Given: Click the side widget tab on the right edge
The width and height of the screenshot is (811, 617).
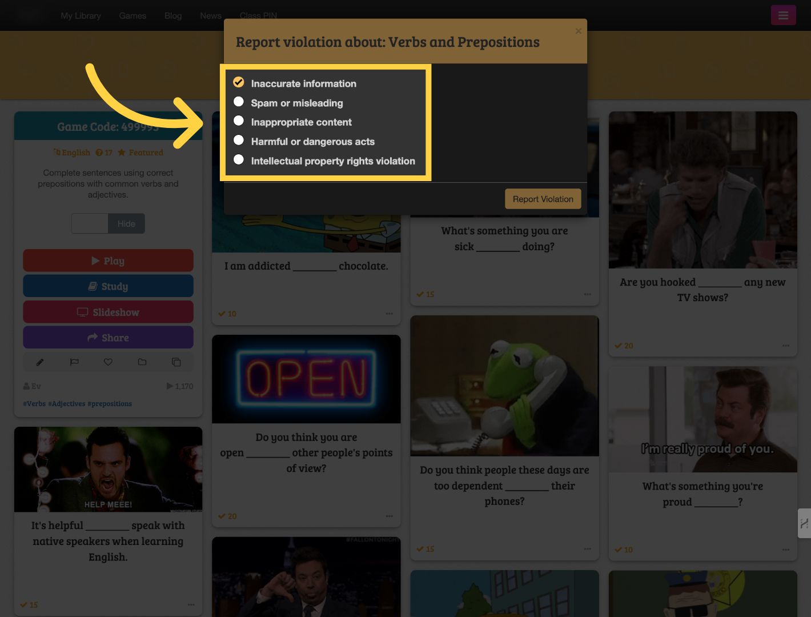Looking at the screenshot, I should pos(804,523).
